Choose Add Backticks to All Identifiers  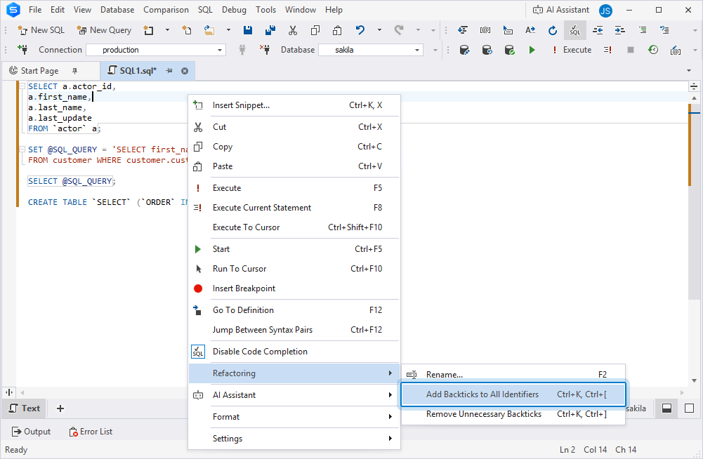pos(513,394)
